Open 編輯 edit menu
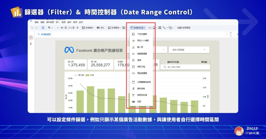The height and width of the screenshot is (139, 266). (42, 22)
